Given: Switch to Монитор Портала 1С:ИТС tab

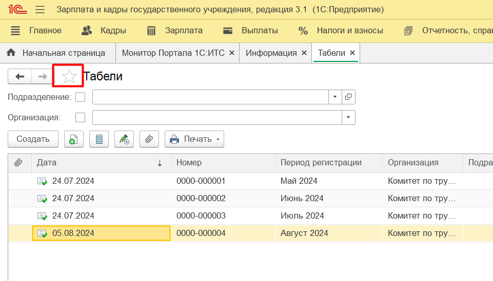Looking at the screenshot, I should point(173,53).
